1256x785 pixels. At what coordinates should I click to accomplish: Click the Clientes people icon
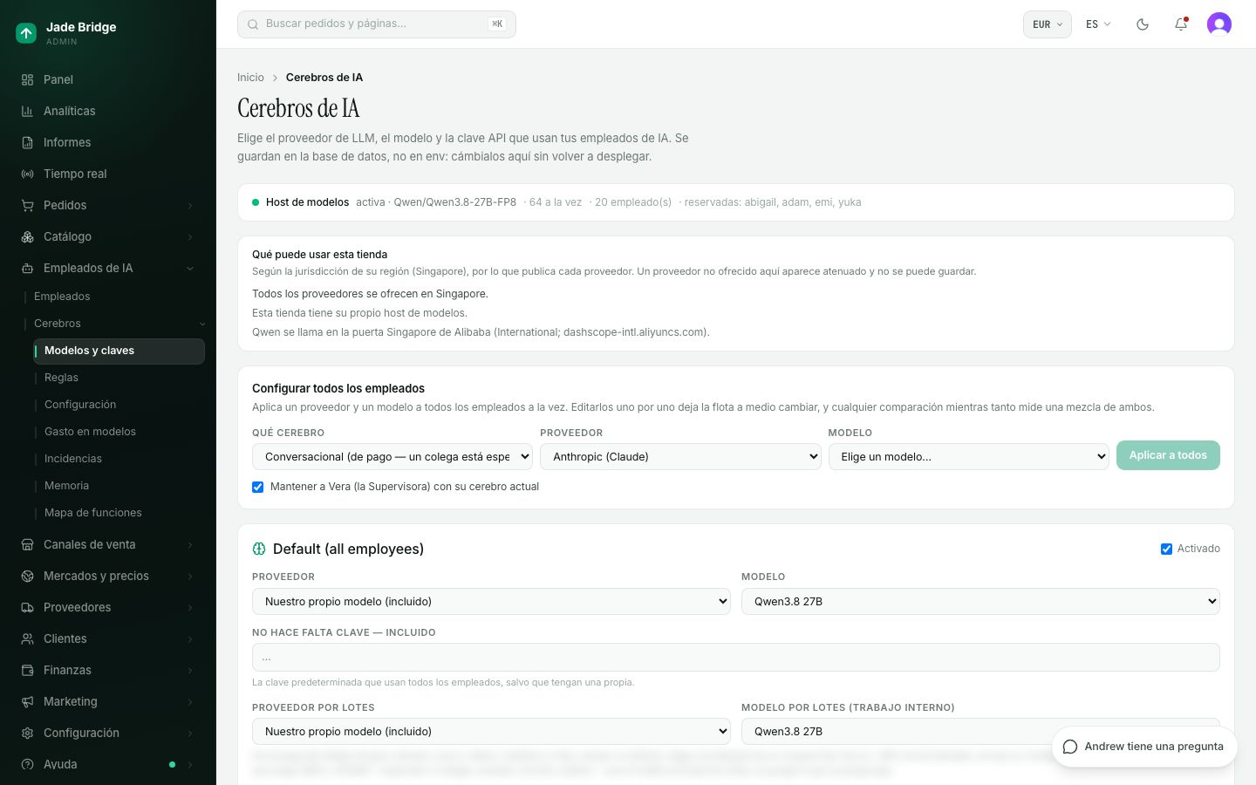[27, 638]
